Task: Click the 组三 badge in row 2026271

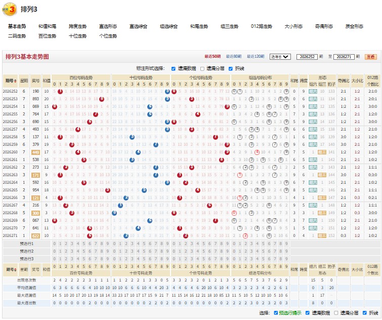Action: tap(322, 235)
